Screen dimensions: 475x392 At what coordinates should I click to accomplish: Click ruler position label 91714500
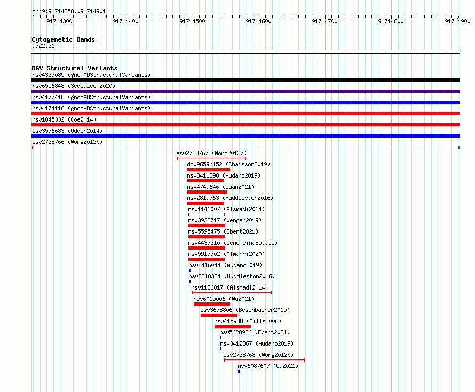192,21
